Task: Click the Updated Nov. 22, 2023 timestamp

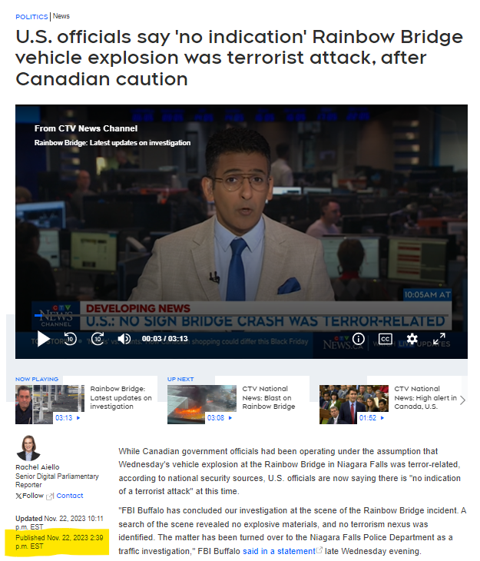Action: pos(59,523)
